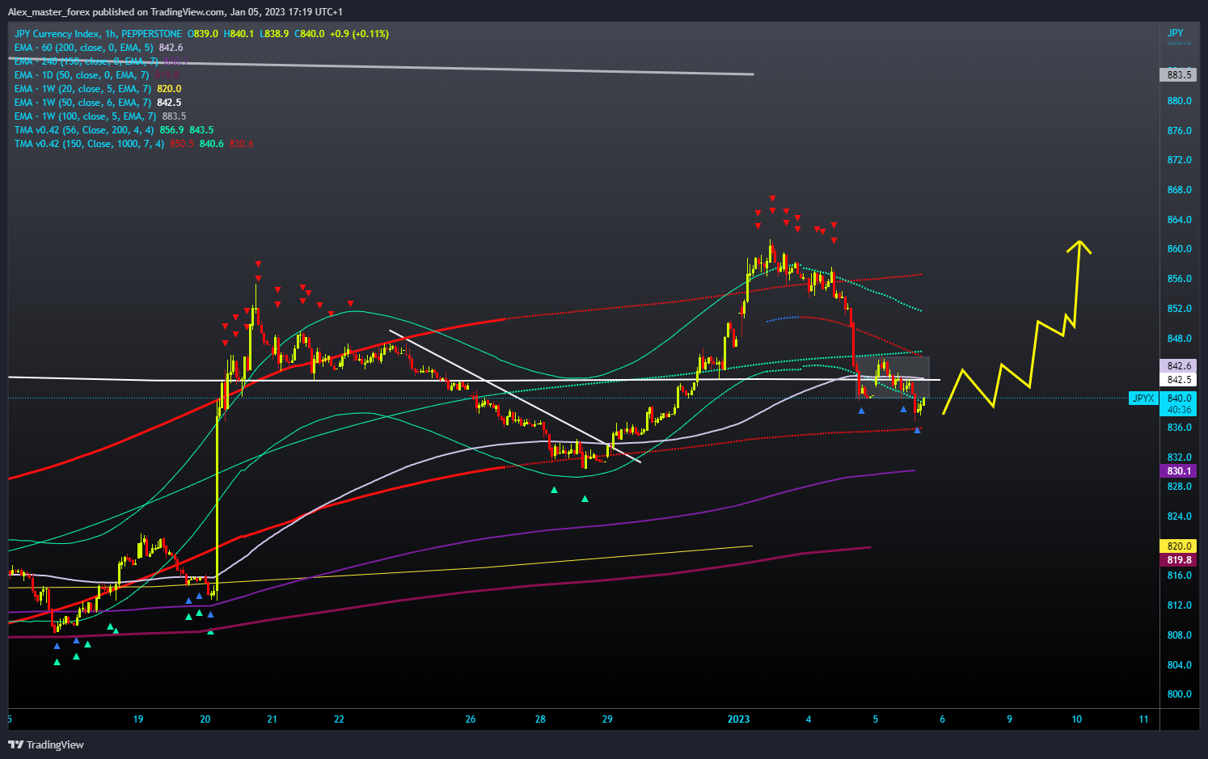Click the JPY label above price axis

(1176, 33)
